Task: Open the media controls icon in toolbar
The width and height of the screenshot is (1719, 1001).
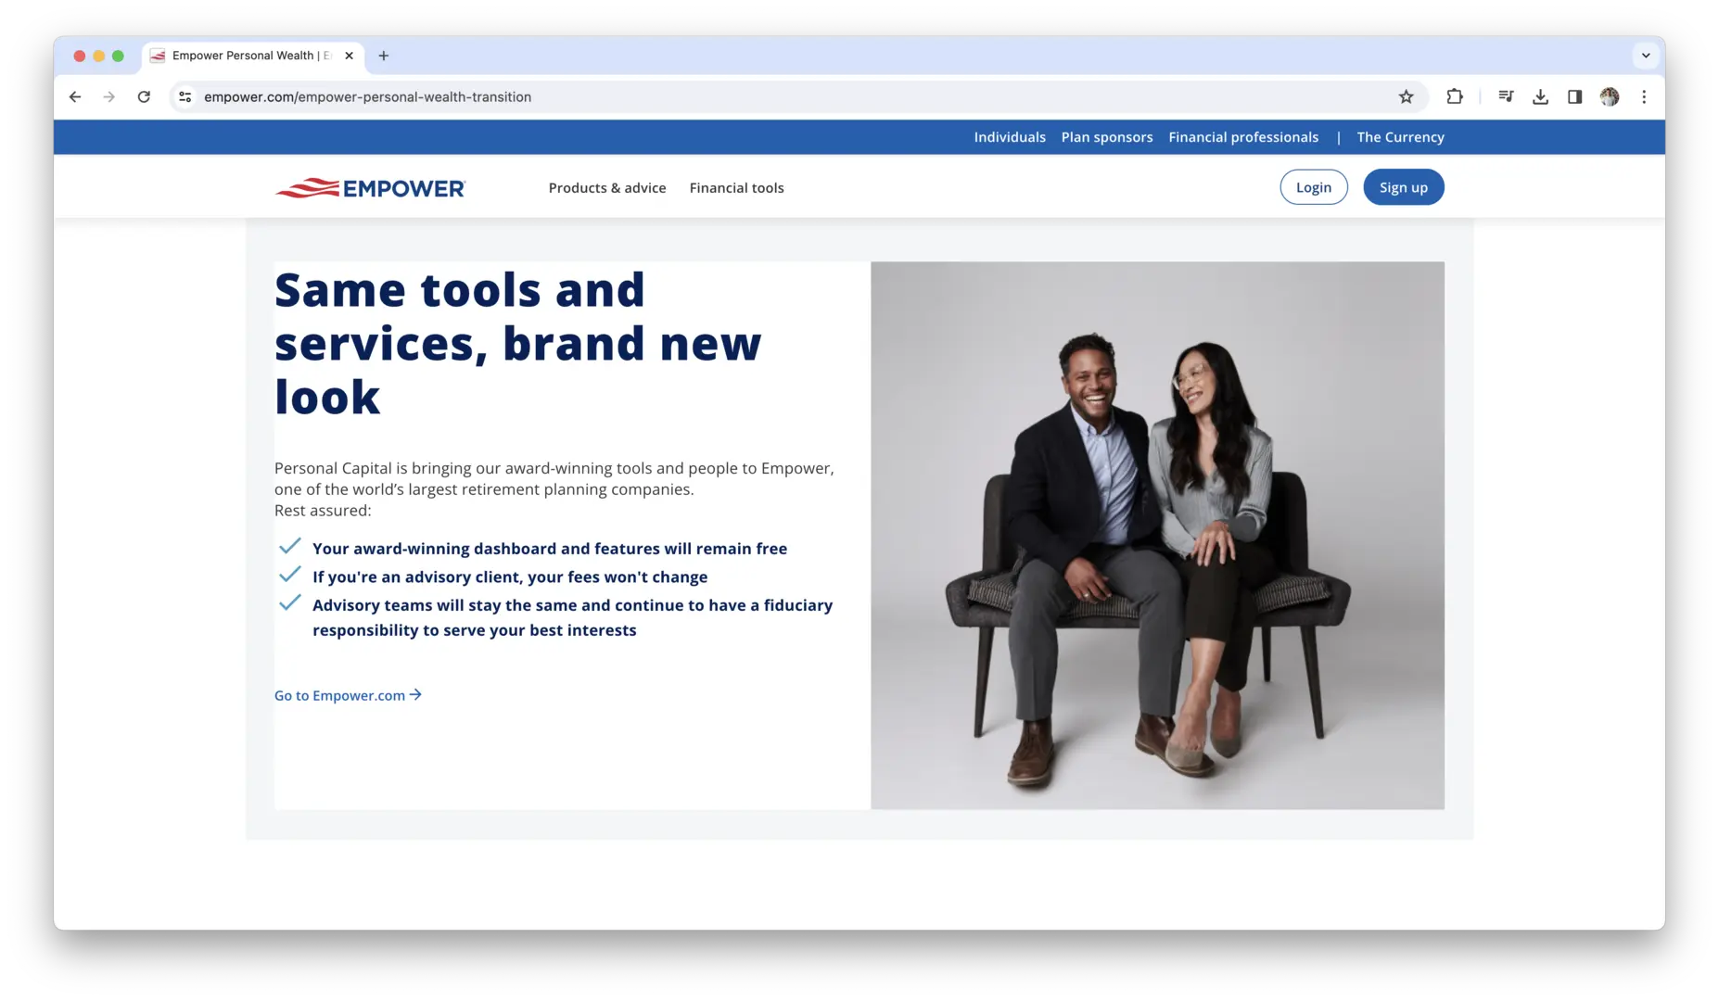Action: [x=1506, y=96]
